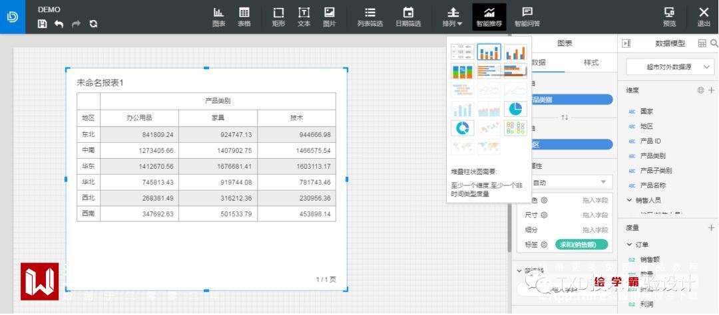Choose the donut chart thumbnail
The height and width of the screenshot is (315, 719).
coord(462,128)
